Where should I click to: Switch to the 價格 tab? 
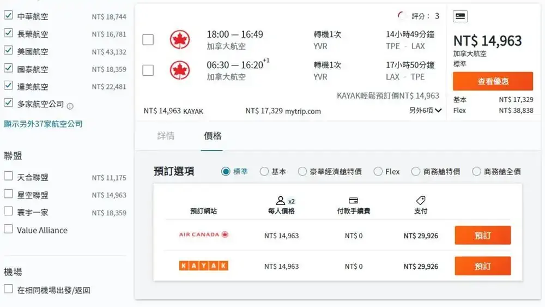point(213,136)
